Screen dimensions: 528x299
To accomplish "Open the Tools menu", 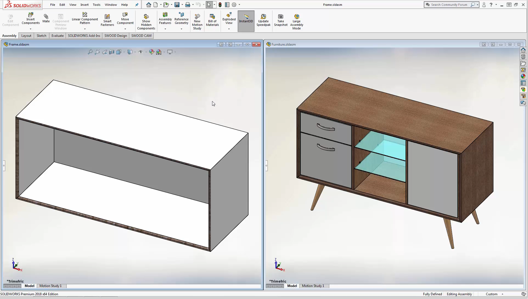I will pos(96,5).
